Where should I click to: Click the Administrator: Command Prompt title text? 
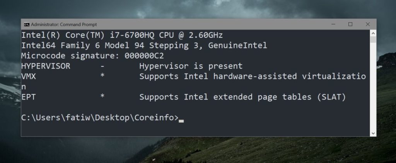[64, 24]
